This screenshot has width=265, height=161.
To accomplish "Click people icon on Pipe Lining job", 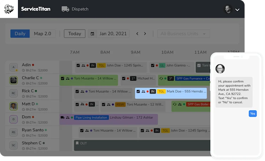I will point(68,117).
